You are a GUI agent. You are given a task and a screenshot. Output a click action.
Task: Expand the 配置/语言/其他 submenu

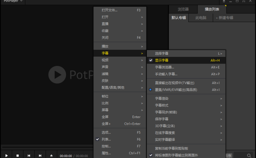(120, 88)
